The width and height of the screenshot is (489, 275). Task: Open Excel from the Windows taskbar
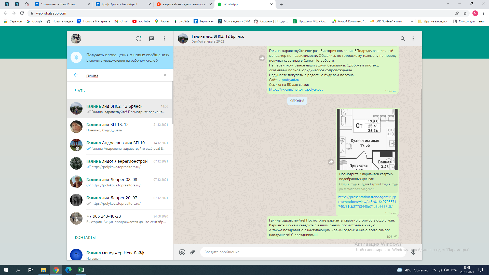coord(81,270)
